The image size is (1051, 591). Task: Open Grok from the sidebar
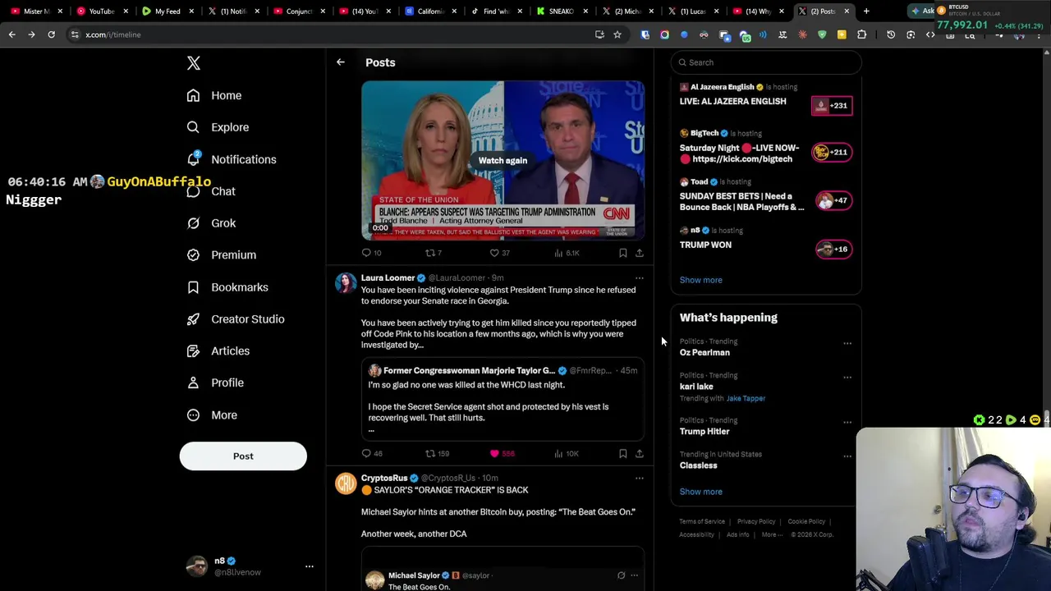tap(211, 223)
